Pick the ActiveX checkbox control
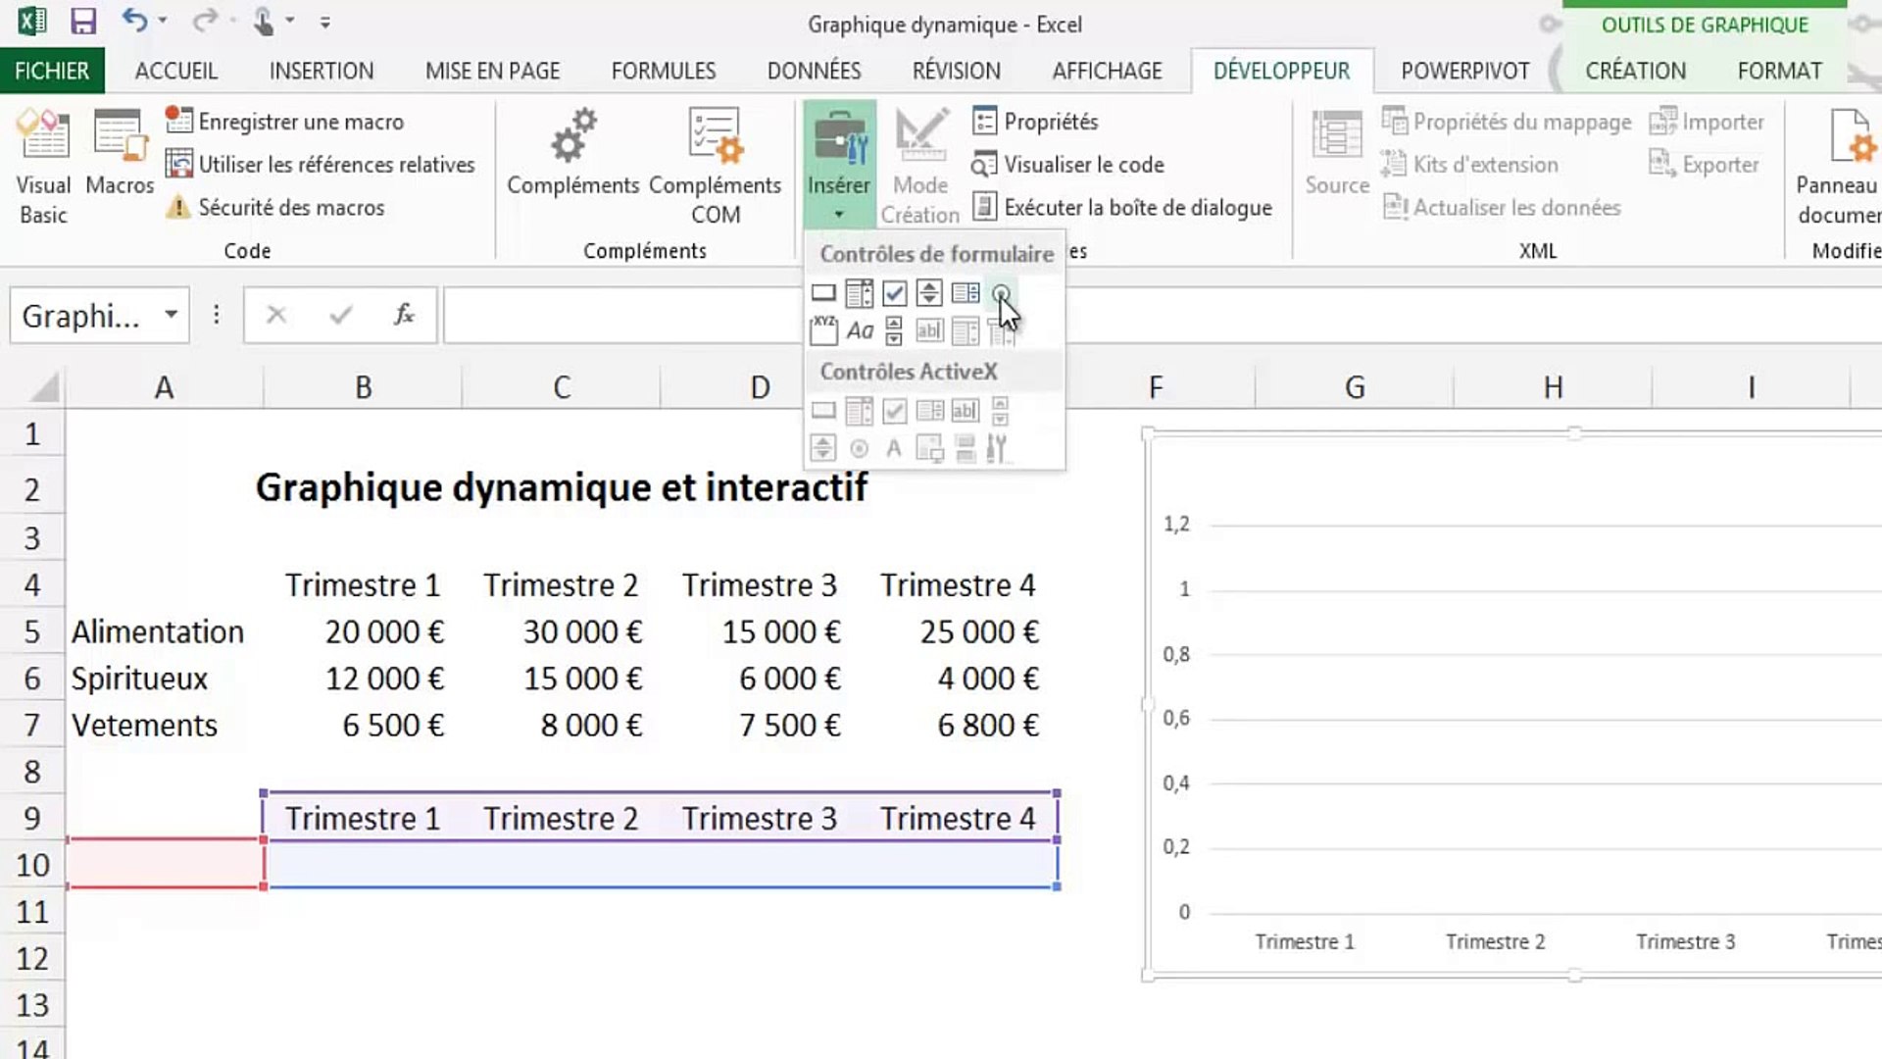 (x=894, y=411)
